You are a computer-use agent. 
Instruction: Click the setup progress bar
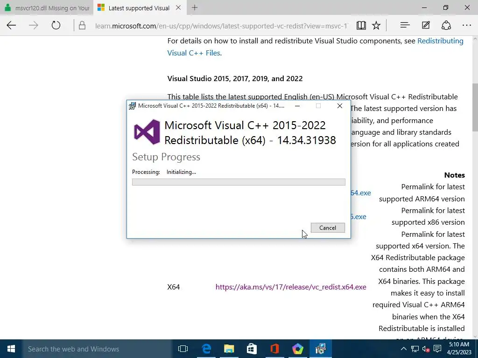point(239,182)
